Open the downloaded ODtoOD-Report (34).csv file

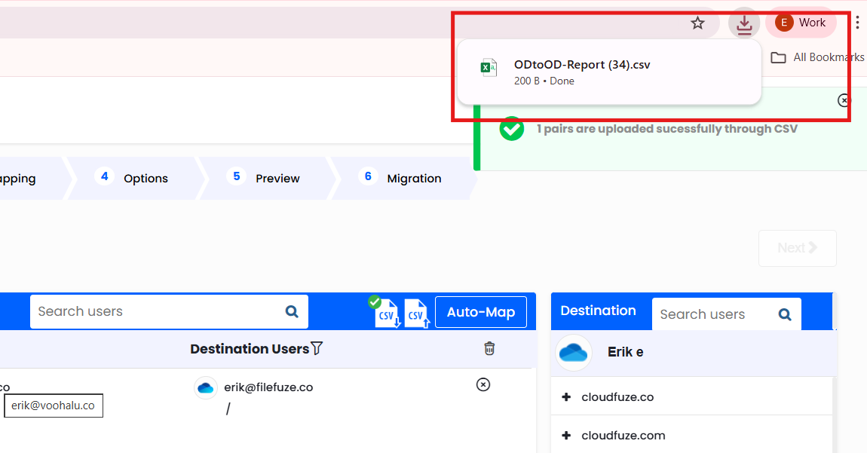(581, 65)
